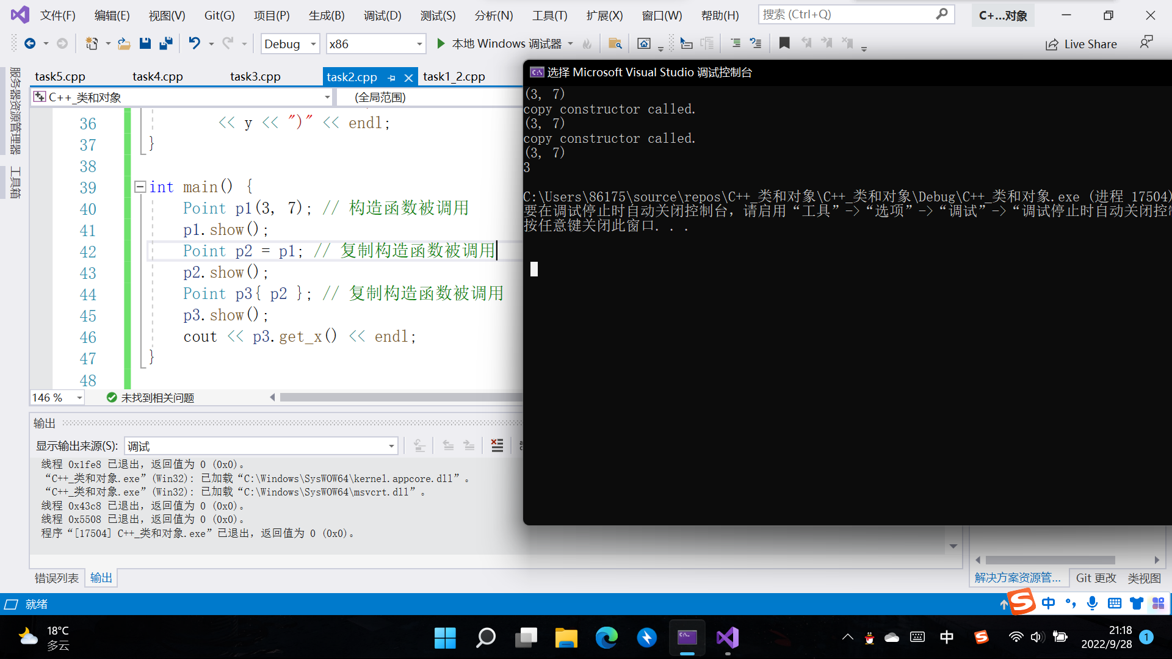Viewport: 1172px width, 659px height.
Task: Click the Navigate Backward icon
Action: (x=29, y=43)
